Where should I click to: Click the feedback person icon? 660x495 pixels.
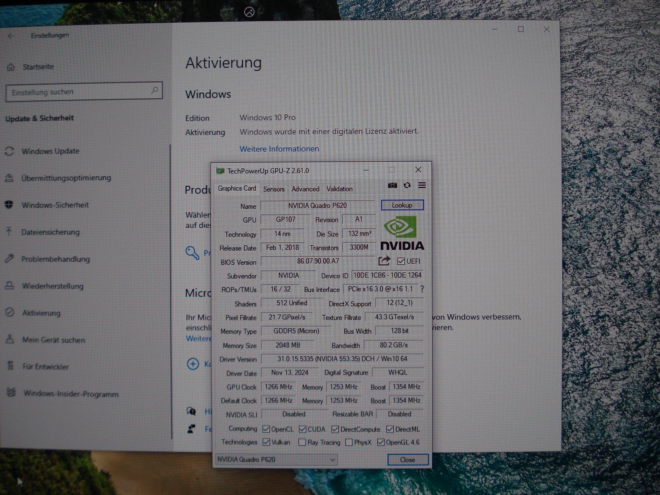[191, 429]
